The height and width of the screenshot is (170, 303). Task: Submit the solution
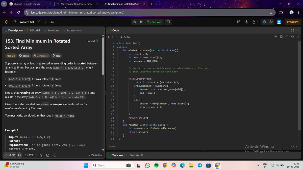pyautogui.click(x=154, y=22)
